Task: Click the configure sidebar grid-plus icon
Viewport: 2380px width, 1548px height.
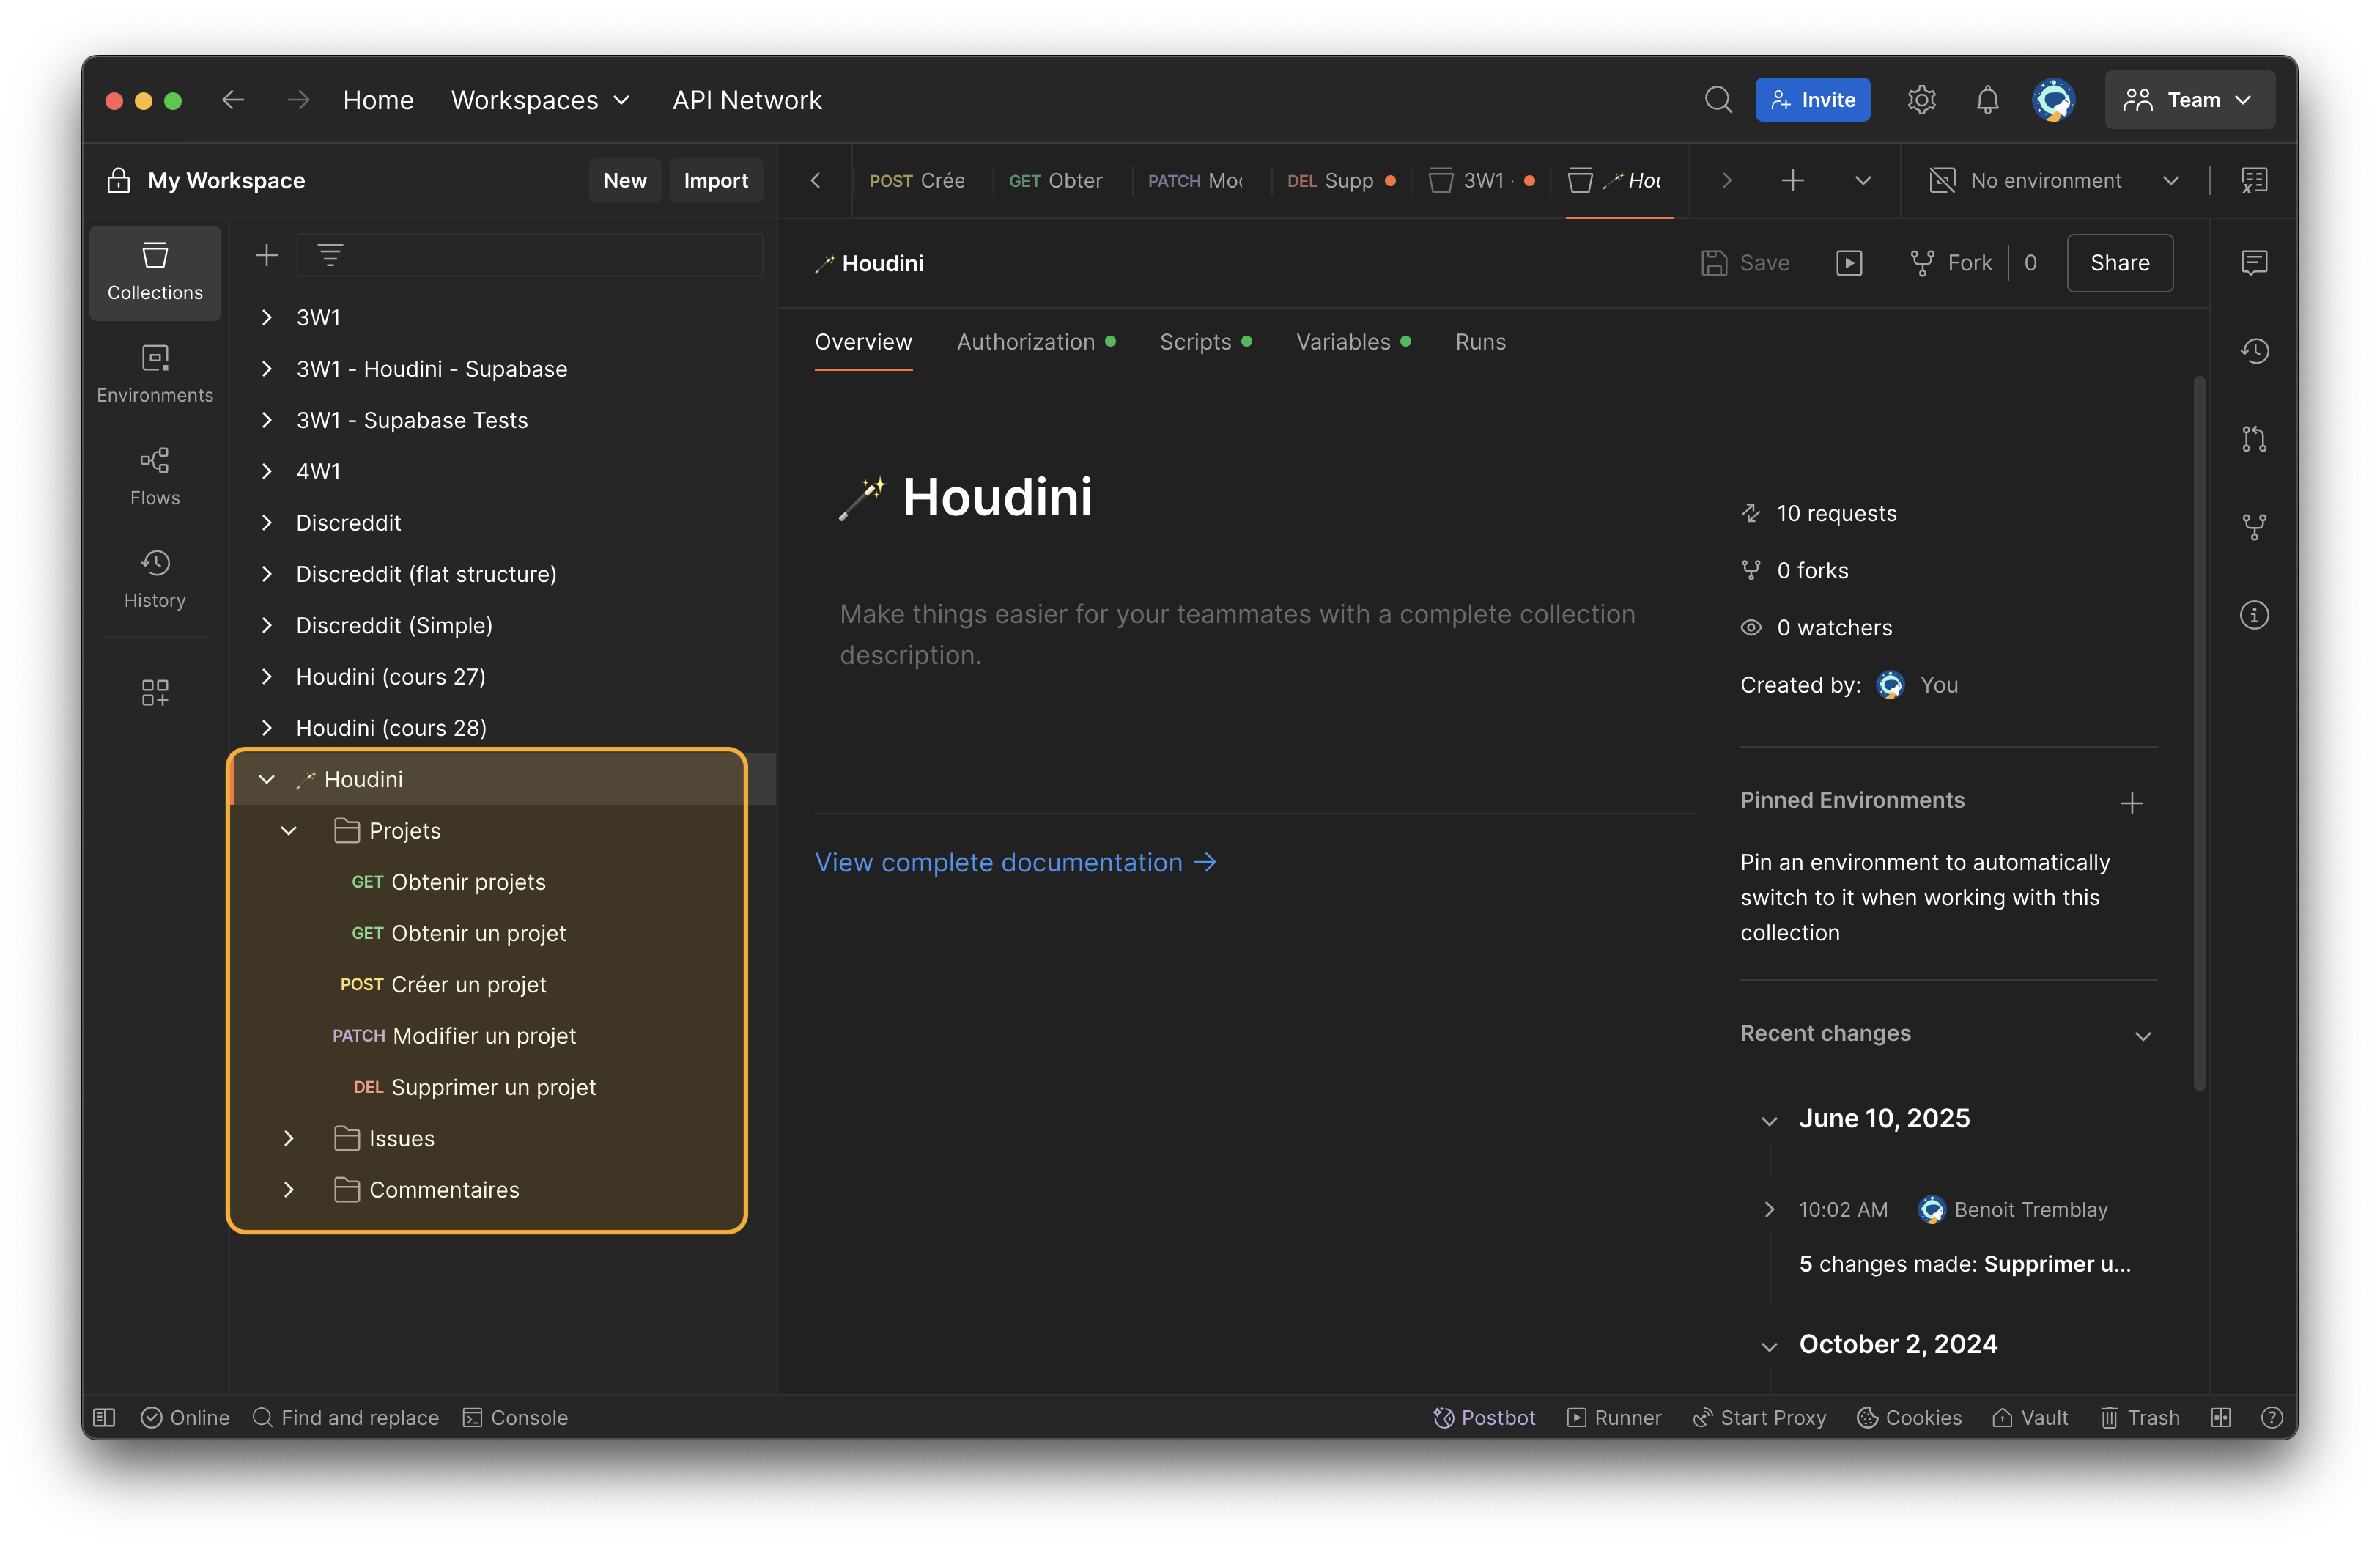Action: click(155, 692)
